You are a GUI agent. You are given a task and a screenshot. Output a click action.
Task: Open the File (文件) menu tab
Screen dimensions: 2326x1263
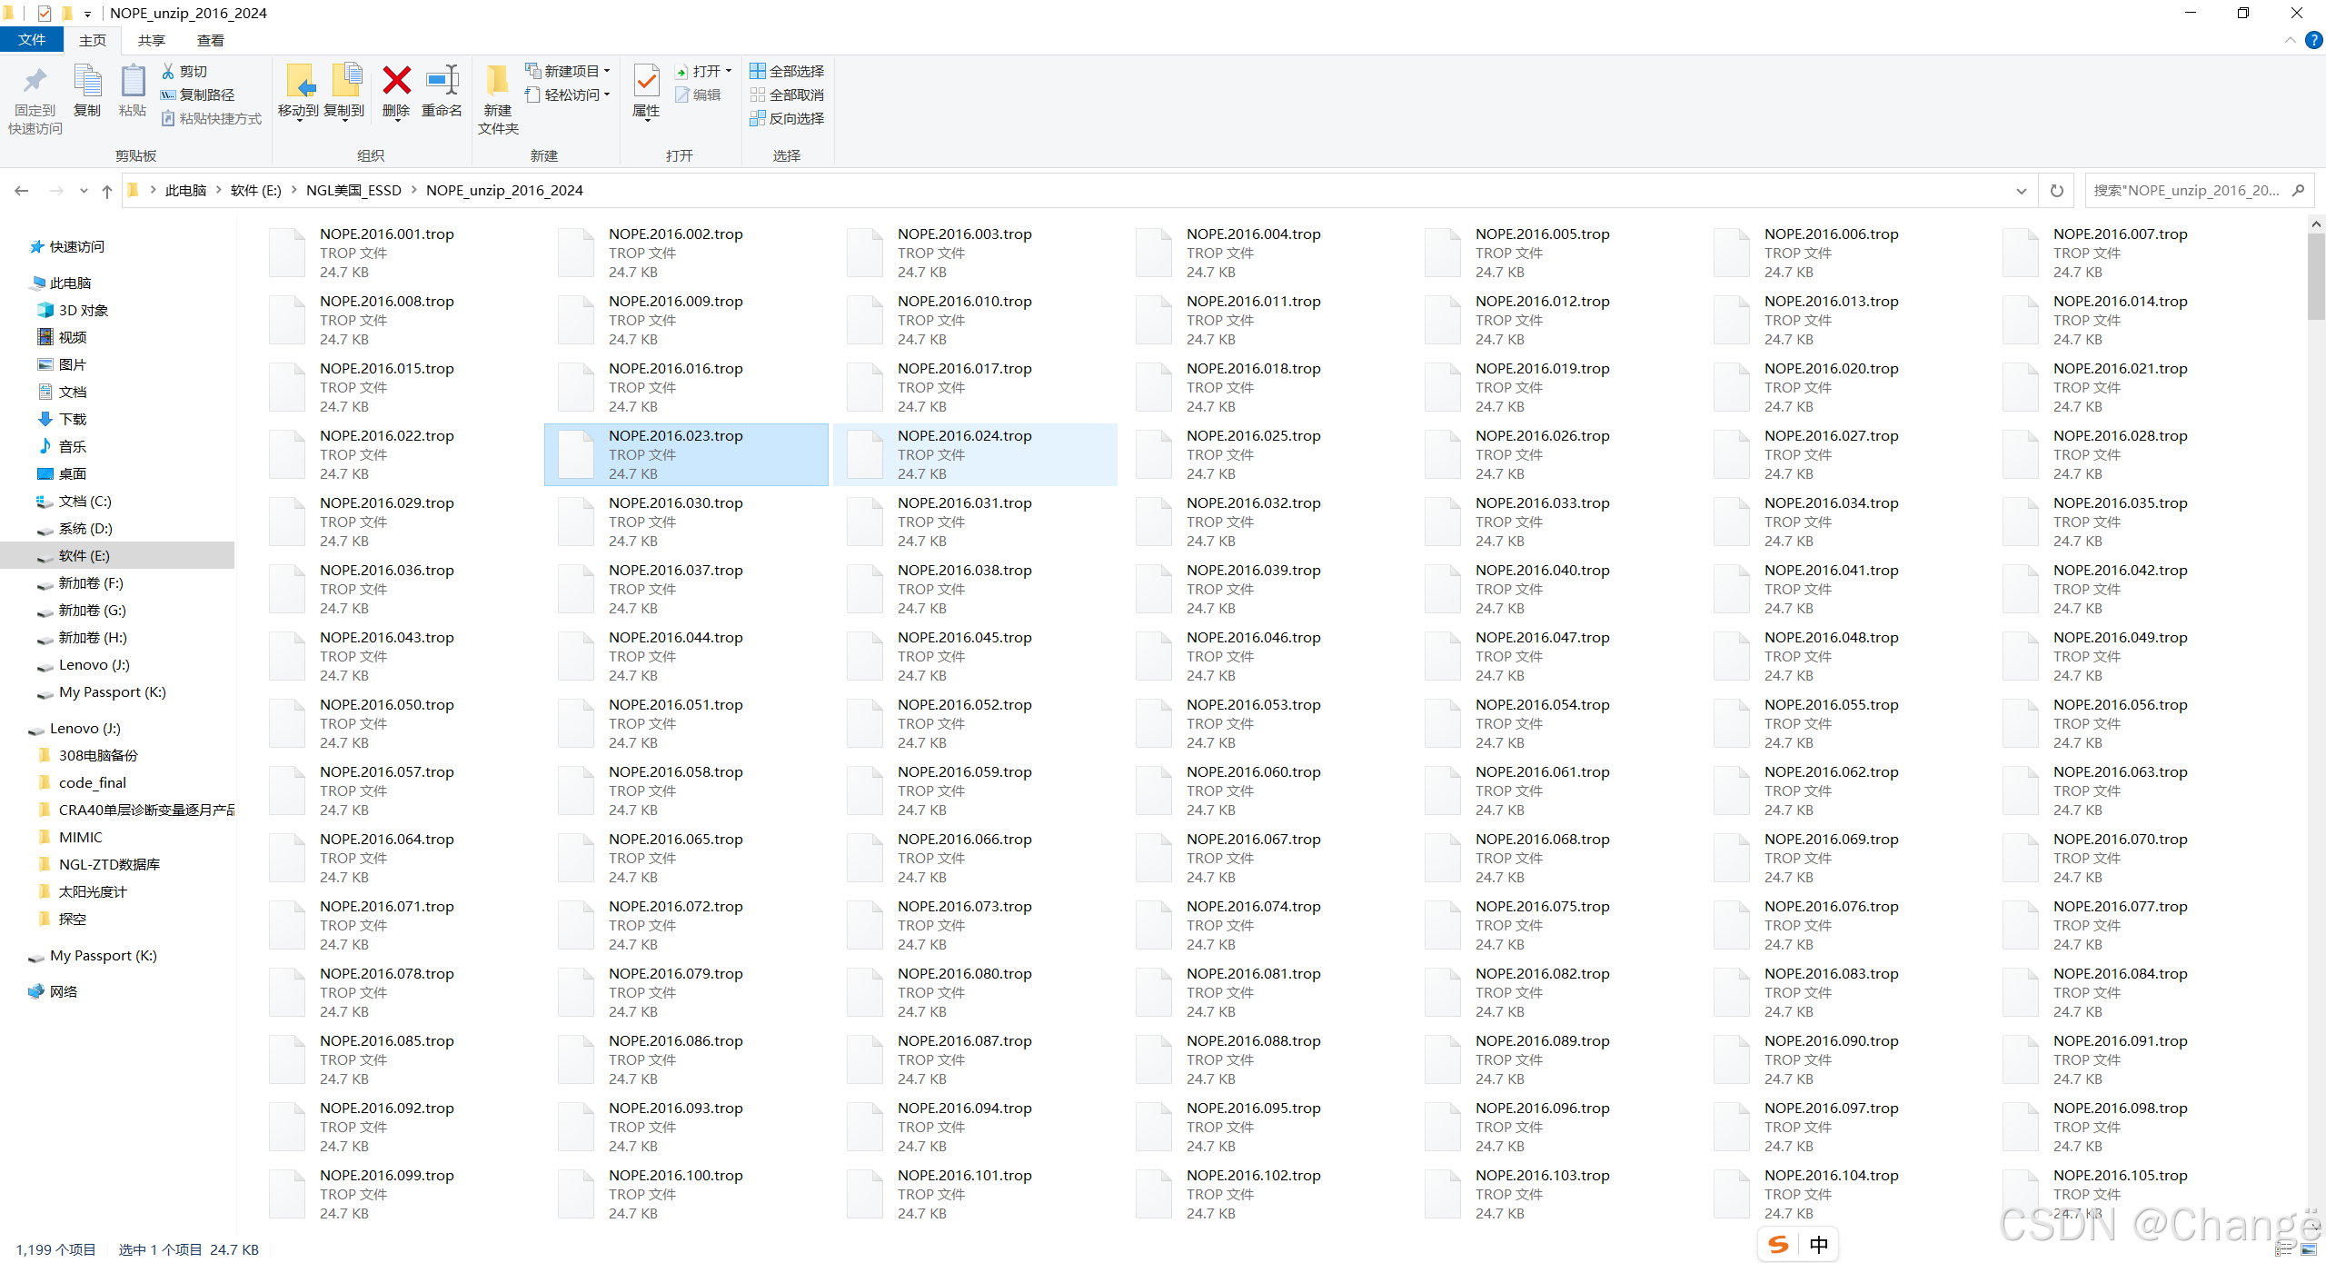point(32,40)
